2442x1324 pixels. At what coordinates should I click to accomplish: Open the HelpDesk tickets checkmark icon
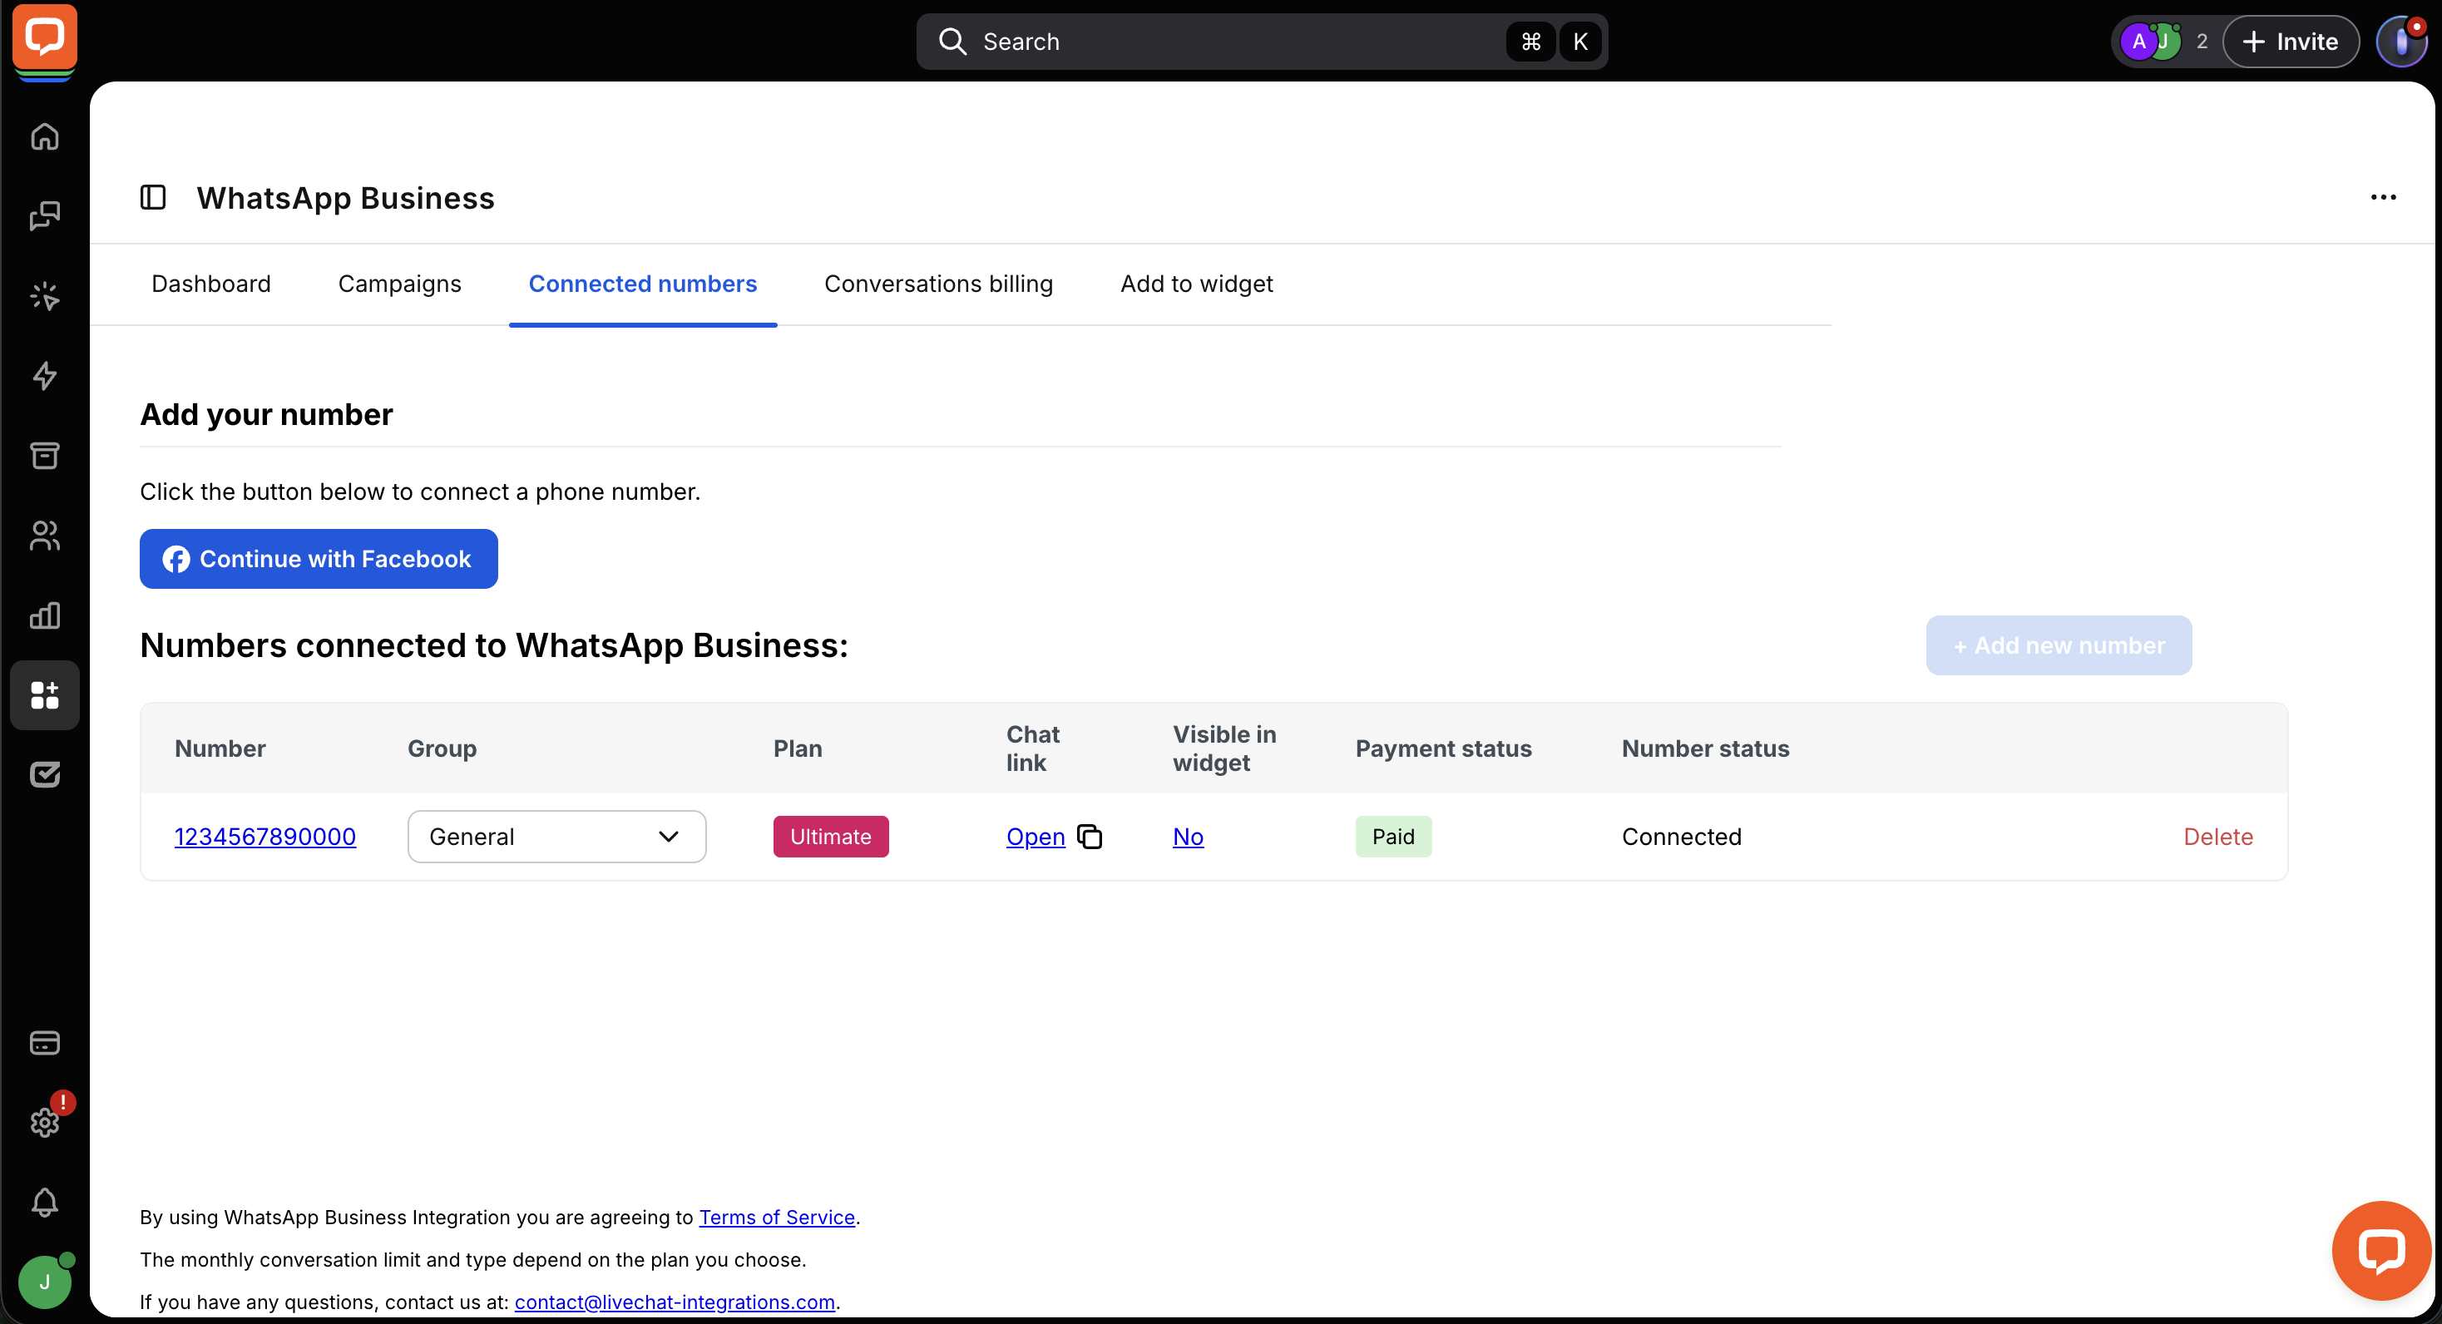point(45,775)
